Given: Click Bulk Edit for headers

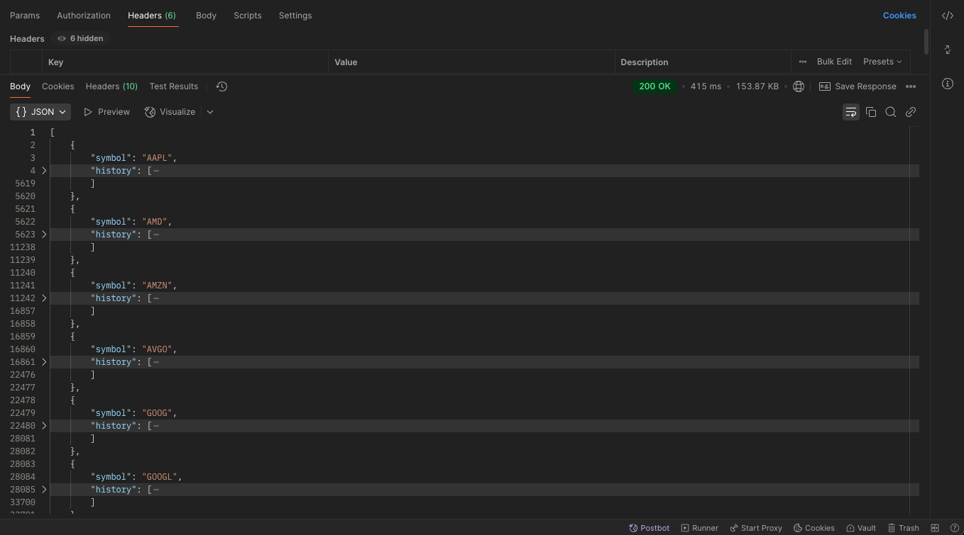Looking at the screenshot, I should click(834, 62).
